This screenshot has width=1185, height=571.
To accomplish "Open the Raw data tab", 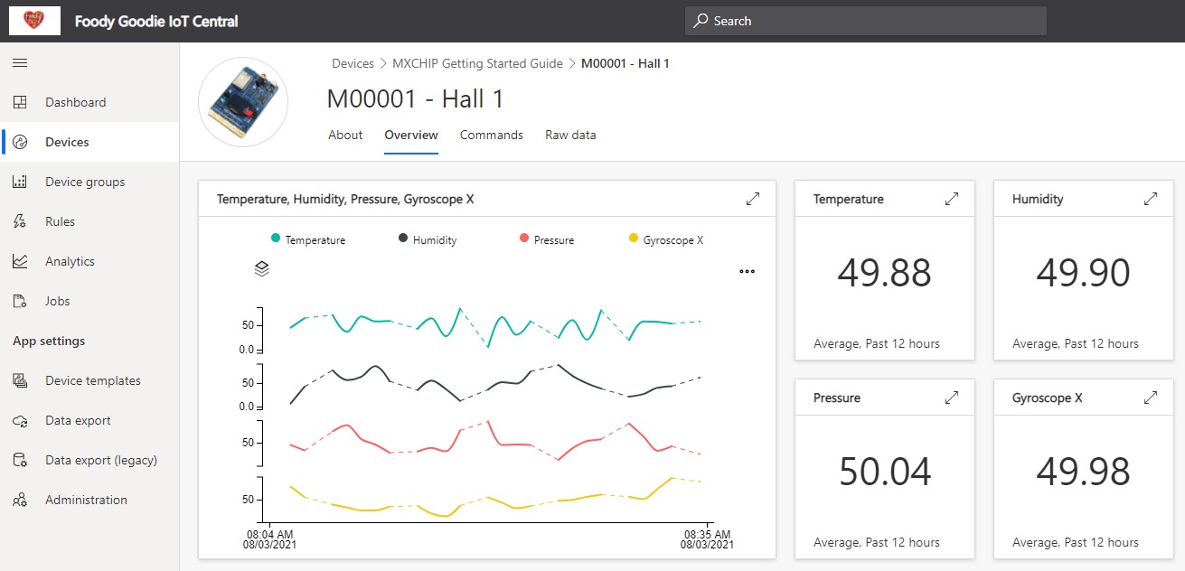I will (x=570, y=136).
